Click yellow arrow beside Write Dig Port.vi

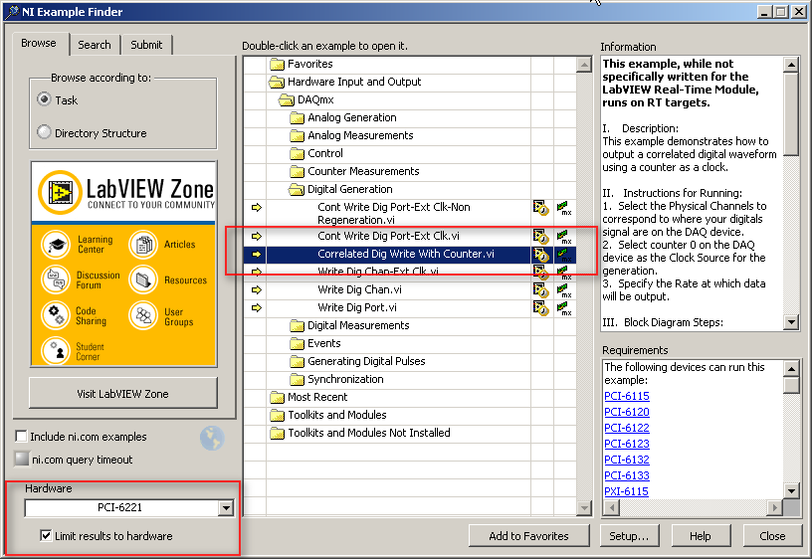[x=257, y=308]
